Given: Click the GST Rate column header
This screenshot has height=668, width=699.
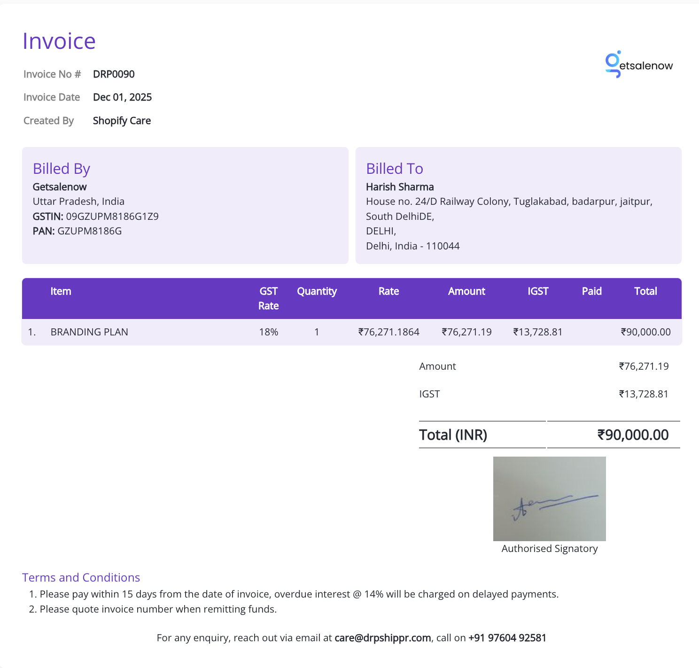Looking at the screenshot, I should tap(268, 298).
